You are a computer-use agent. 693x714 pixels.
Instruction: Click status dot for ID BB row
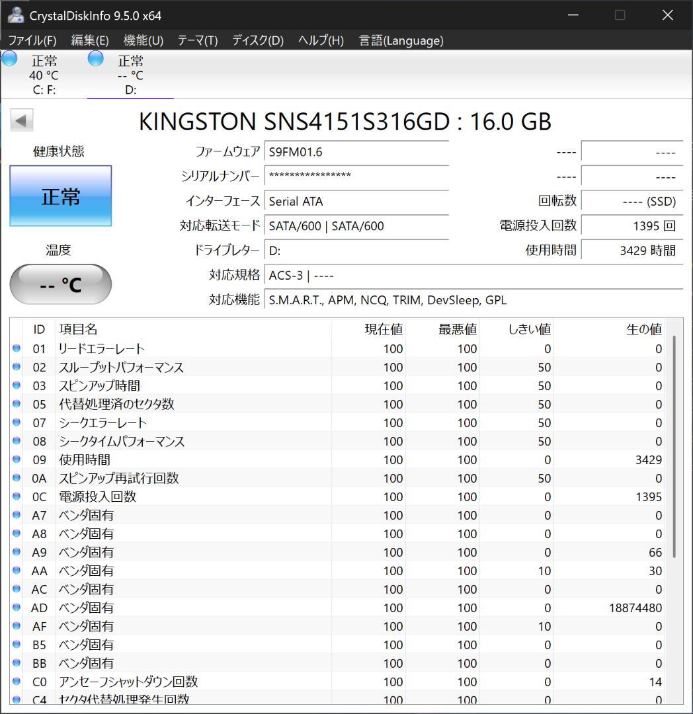pos(17,662)
